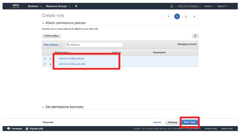Open the Services menu

tap(35, 6)
